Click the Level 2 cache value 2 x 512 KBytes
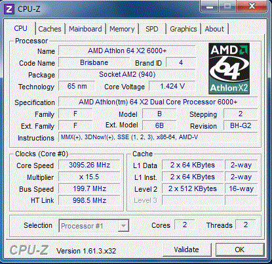The image size is (272, 264). pos(193,188)
